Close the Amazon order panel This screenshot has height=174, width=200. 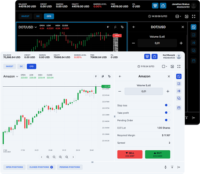(169, 76)
